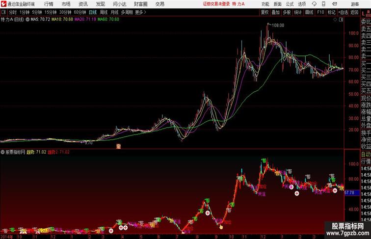
Task: Switch to the 5分钟 period tab
Action: (37, 12)
